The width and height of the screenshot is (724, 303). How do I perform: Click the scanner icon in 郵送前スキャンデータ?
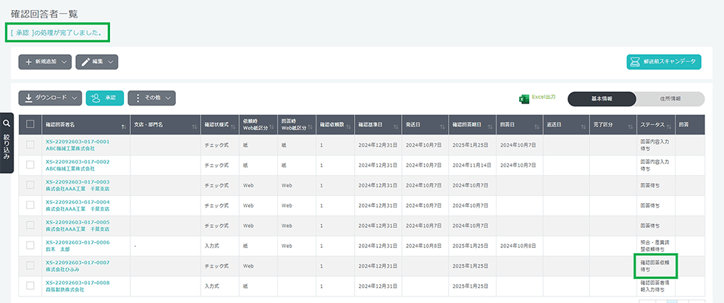(x=635, y=63)
